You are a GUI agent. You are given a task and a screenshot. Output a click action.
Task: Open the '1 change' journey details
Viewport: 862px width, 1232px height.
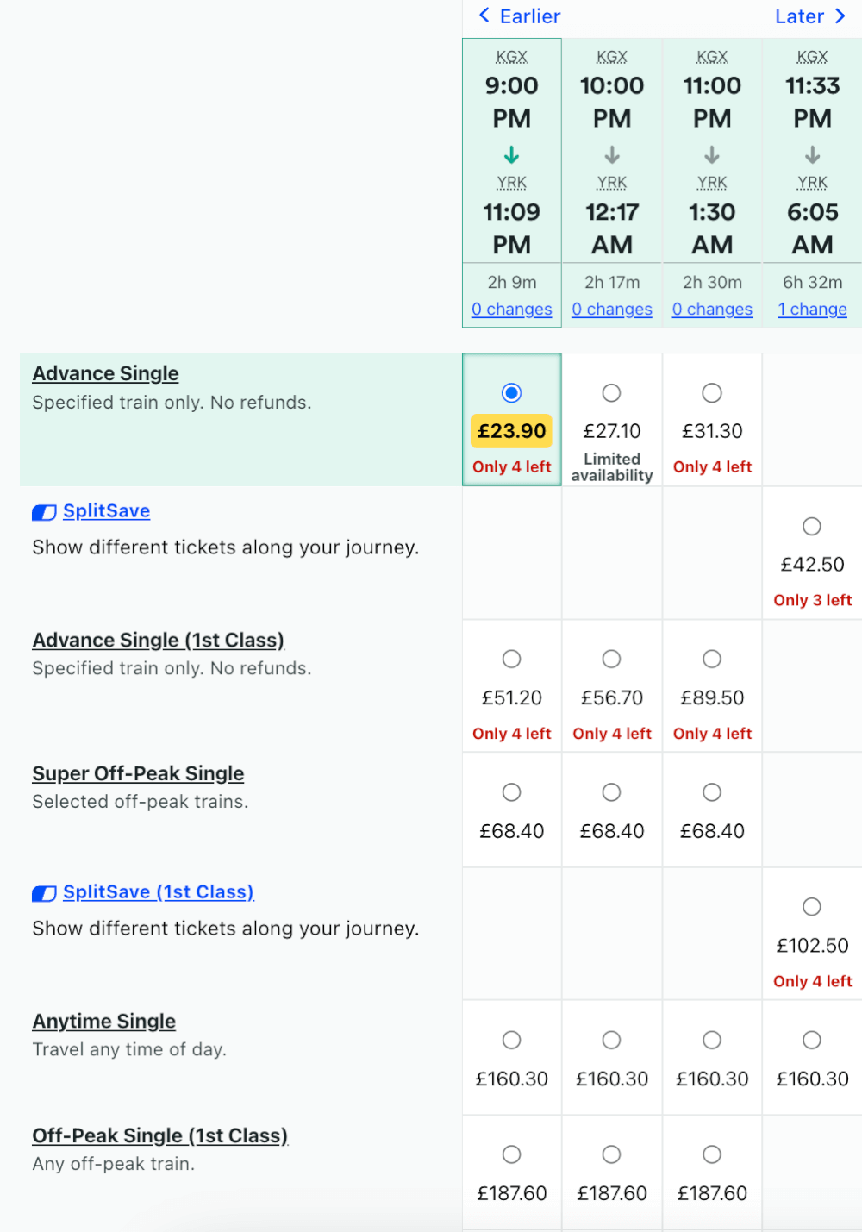coord(813,309)
